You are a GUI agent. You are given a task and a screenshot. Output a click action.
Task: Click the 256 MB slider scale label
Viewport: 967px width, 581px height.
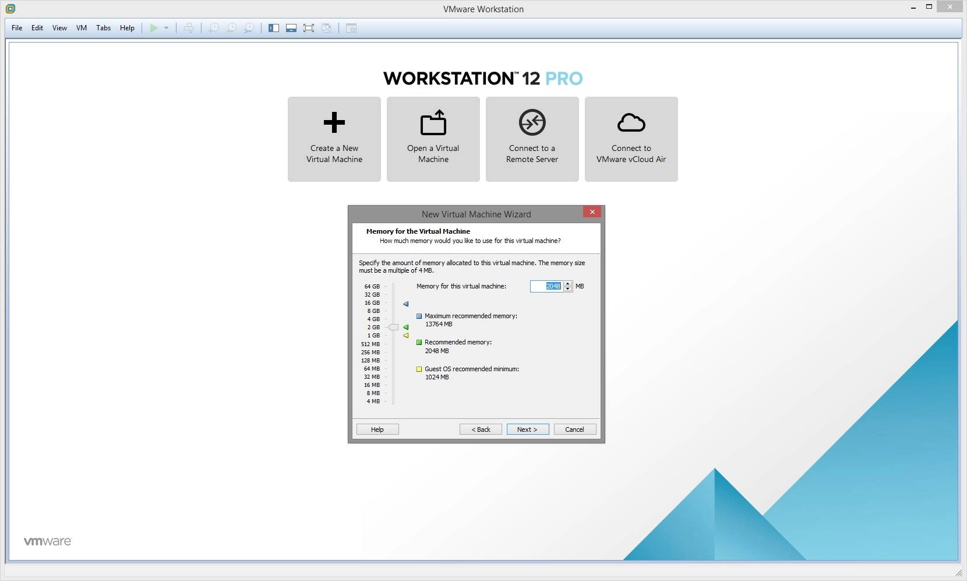tap(370, 352)
